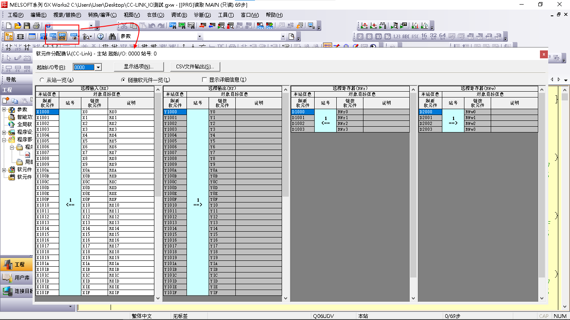Enable the 显示详细信息 checkbox

click(x=204, y=80)
